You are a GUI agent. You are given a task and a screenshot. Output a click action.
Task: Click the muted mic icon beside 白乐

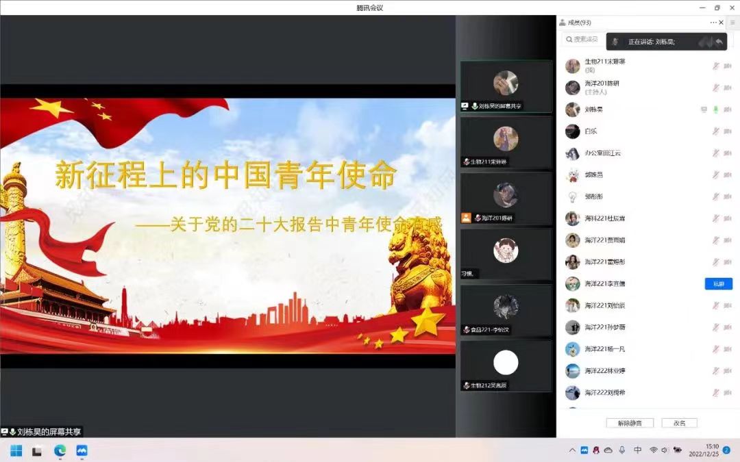[716, 131]
